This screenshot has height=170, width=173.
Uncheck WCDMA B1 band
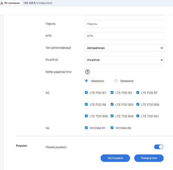86,128
